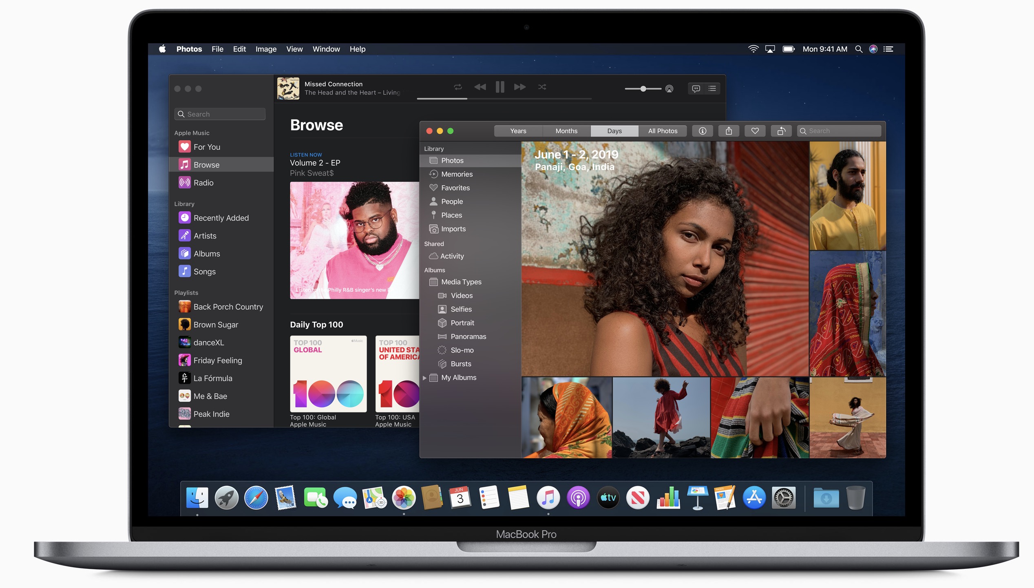Open the Up Next list icon in Music
This screenshot has height=588, width=1034.
point(712,88)
